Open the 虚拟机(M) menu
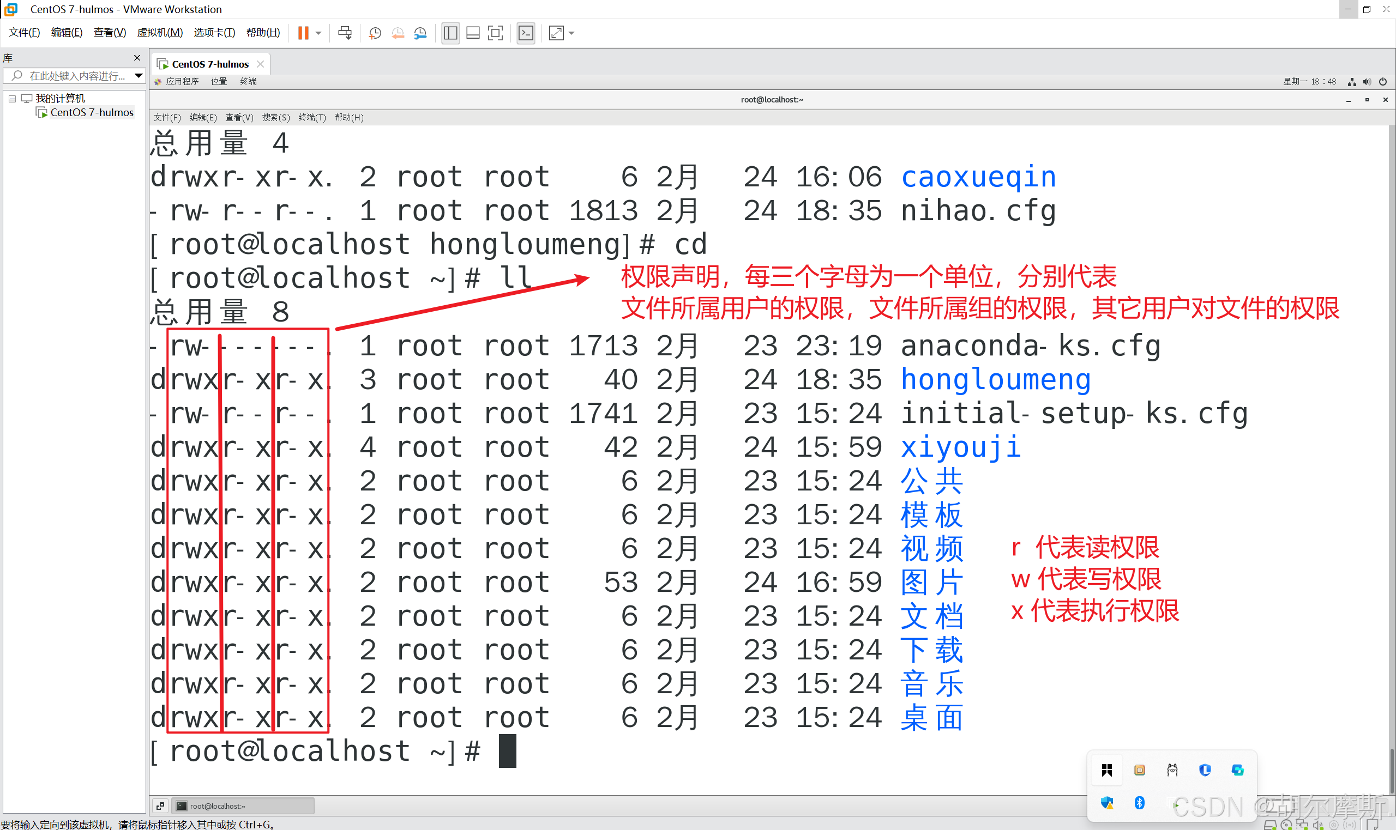1396x830 pixels. pyautogui.click(x=159, y=33)
